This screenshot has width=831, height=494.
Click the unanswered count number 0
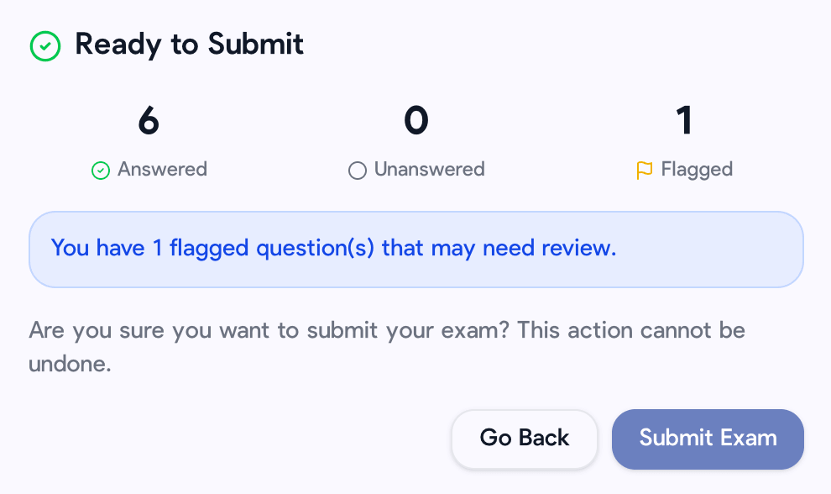415,121
